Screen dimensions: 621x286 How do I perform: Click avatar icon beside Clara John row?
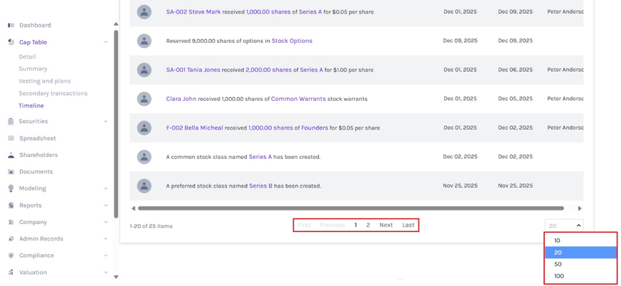pos(144,99)
